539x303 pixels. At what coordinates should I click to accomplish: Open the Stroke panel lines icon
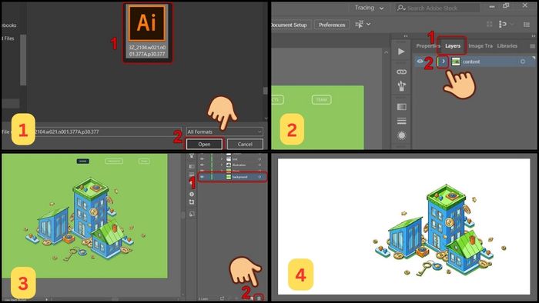(401, 121)
